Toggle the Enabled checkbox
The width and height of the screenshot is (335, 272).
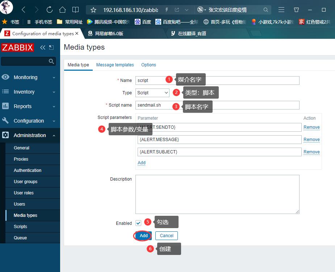click(138, 223)
